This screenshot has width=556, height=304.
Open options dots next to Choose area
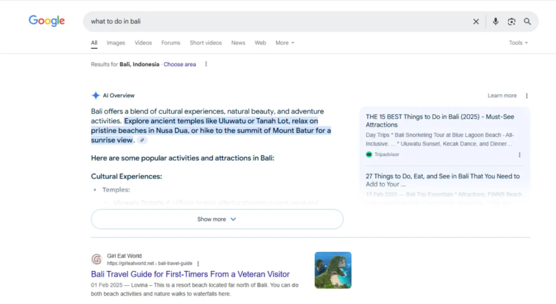206,64
